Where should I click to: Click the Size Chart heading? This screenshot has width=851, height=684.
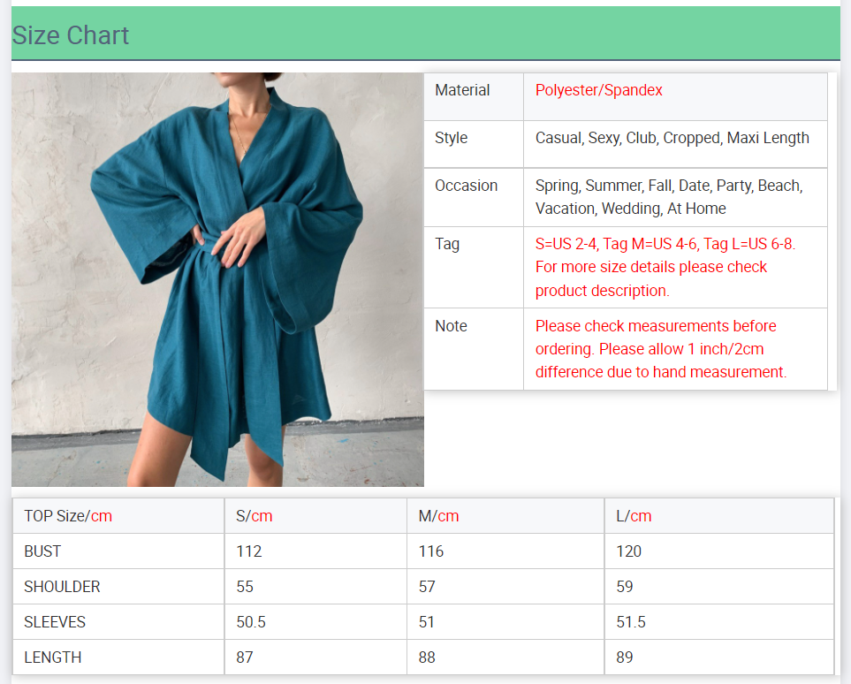coord(71,35)
